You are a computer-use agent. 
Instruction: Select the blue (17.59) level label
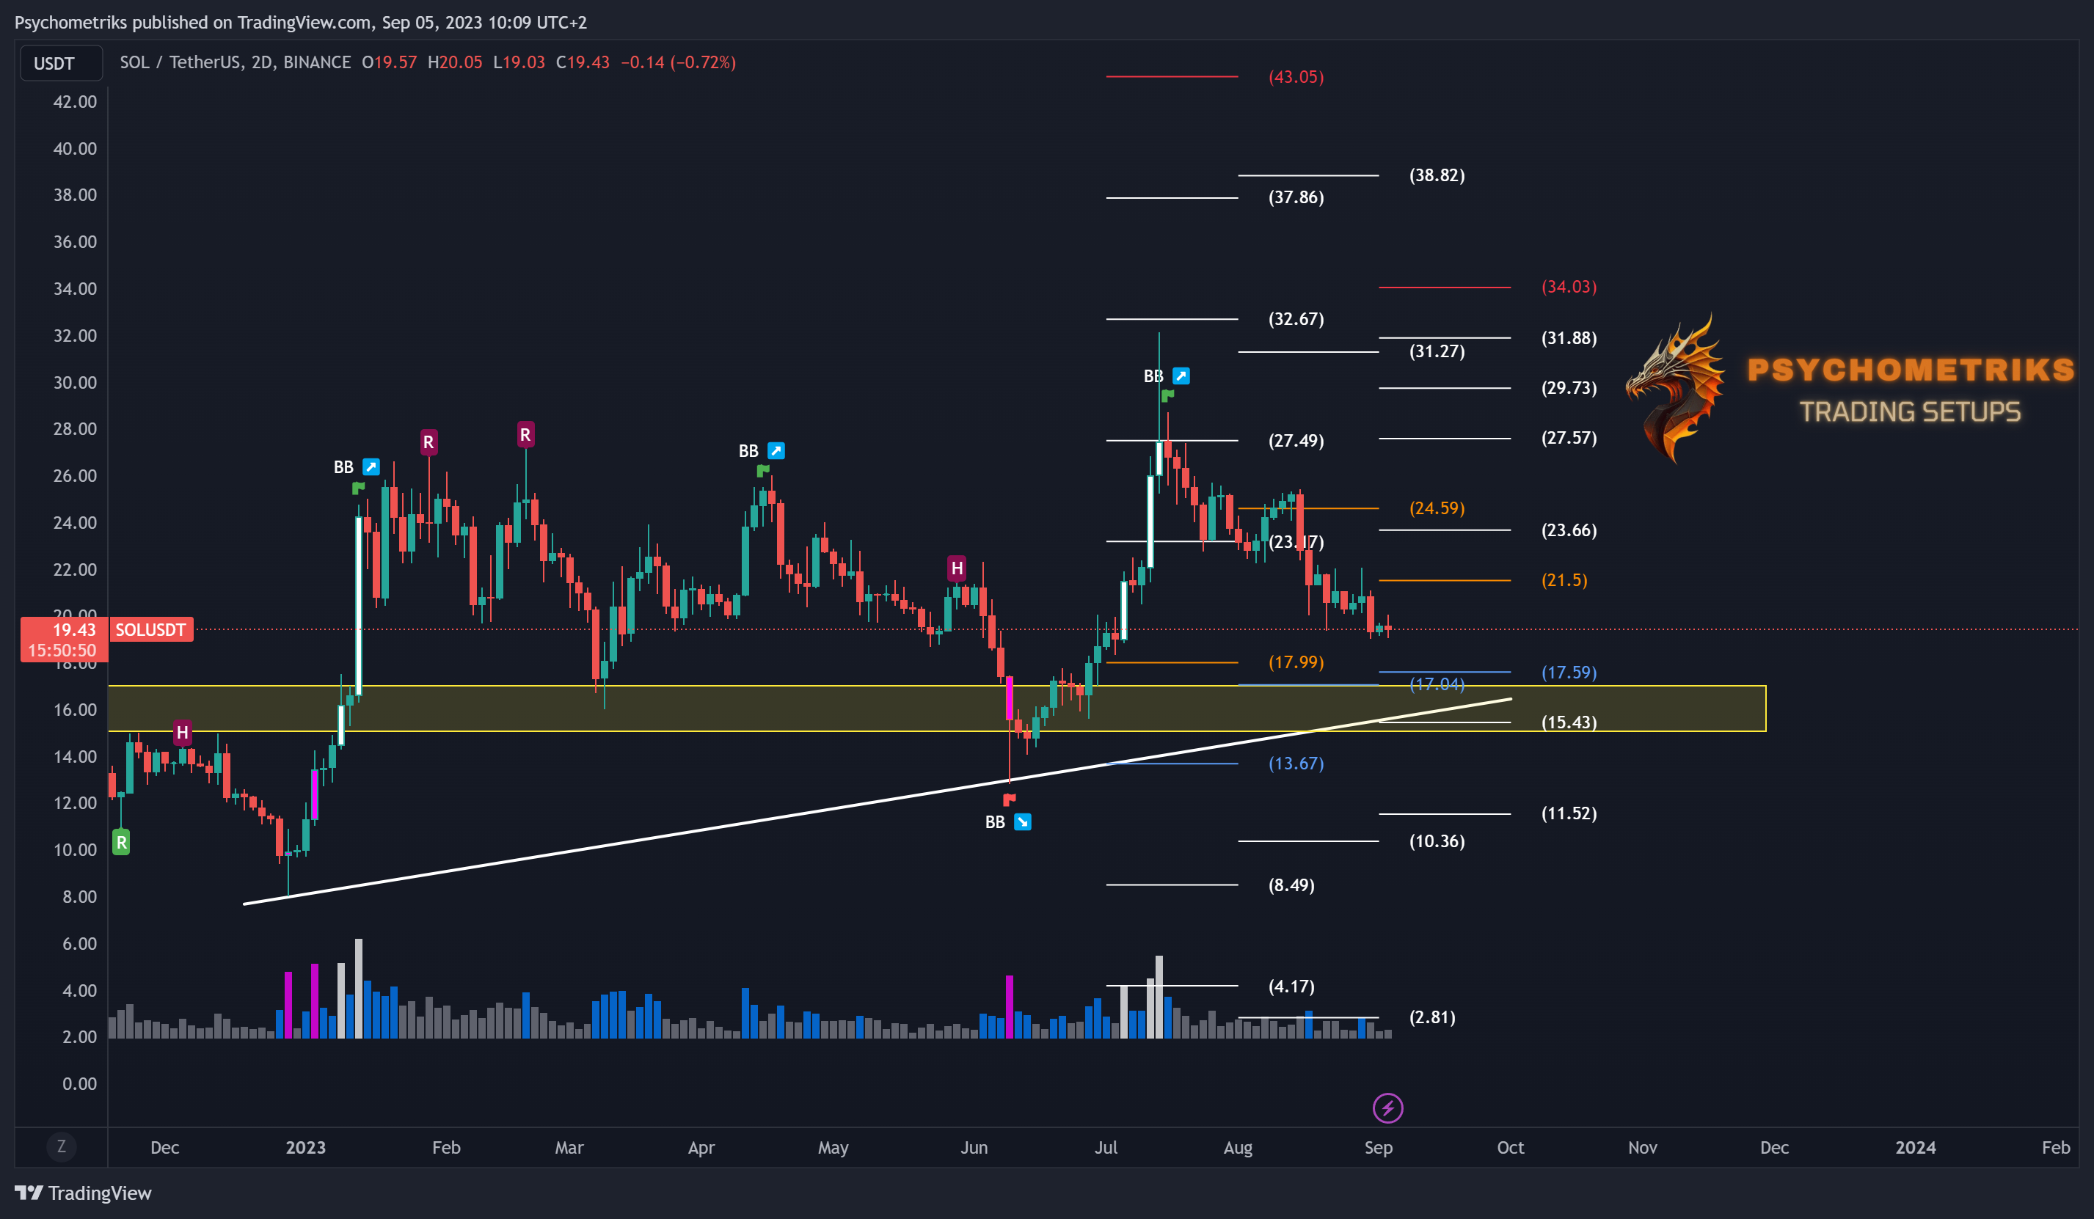[x=1569, y=673]
